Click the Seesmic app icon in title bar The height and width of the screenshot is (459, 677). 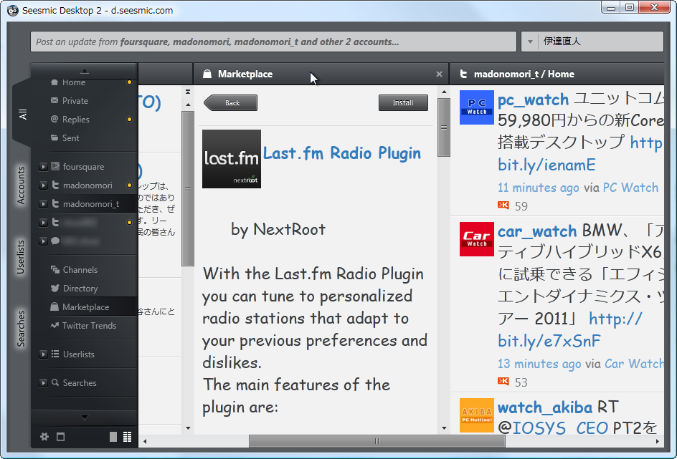pyautogui.click(x=14, y=10)
